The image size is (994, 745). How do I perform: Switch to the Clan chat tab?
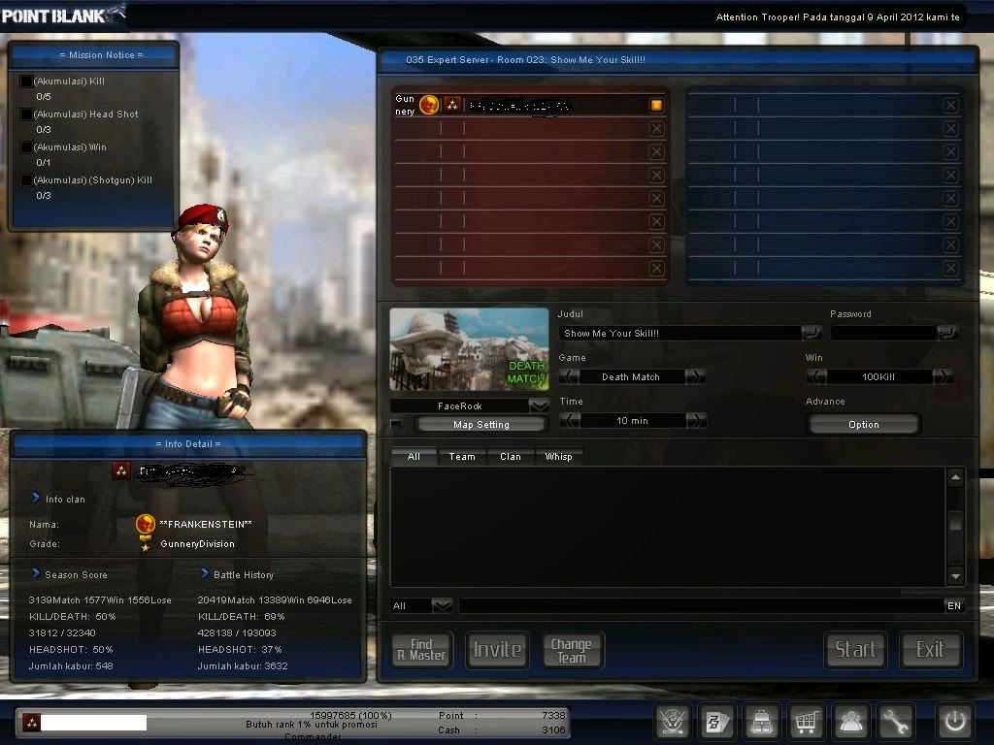point(511,457)
